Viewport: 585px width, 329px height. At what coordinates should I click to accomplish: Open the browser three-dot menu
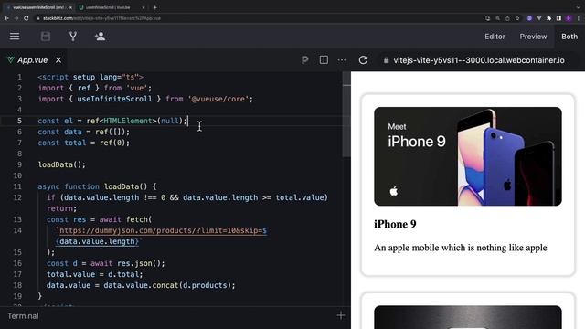(579, 18)
